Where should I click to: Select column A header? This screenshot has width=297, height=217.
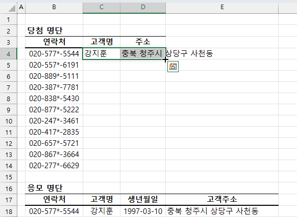coord(21,7)
